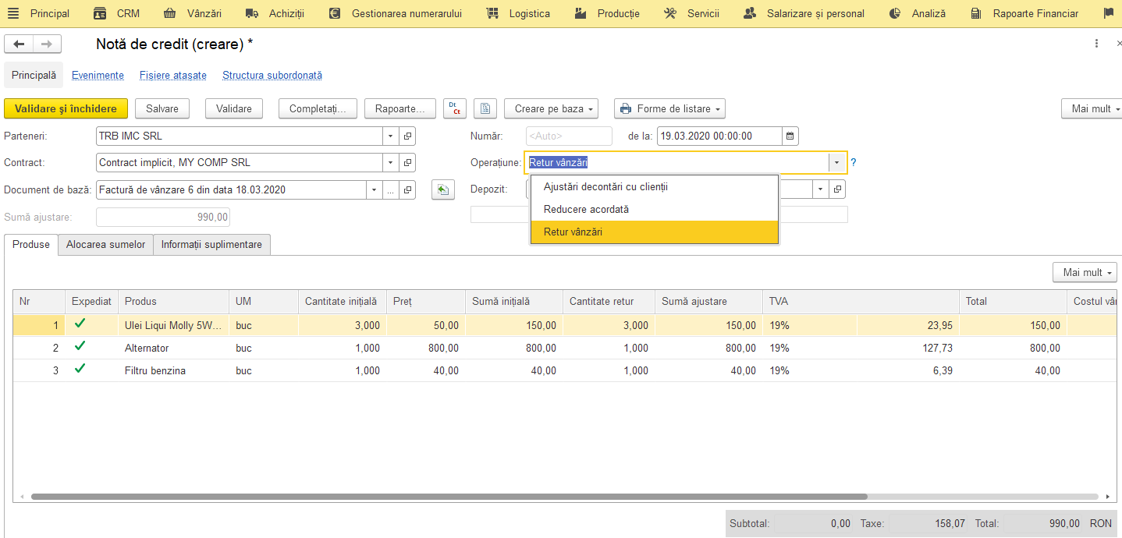Open the calendar picker next to date
Screen dimensions: 1122x538
coord(790,136)
